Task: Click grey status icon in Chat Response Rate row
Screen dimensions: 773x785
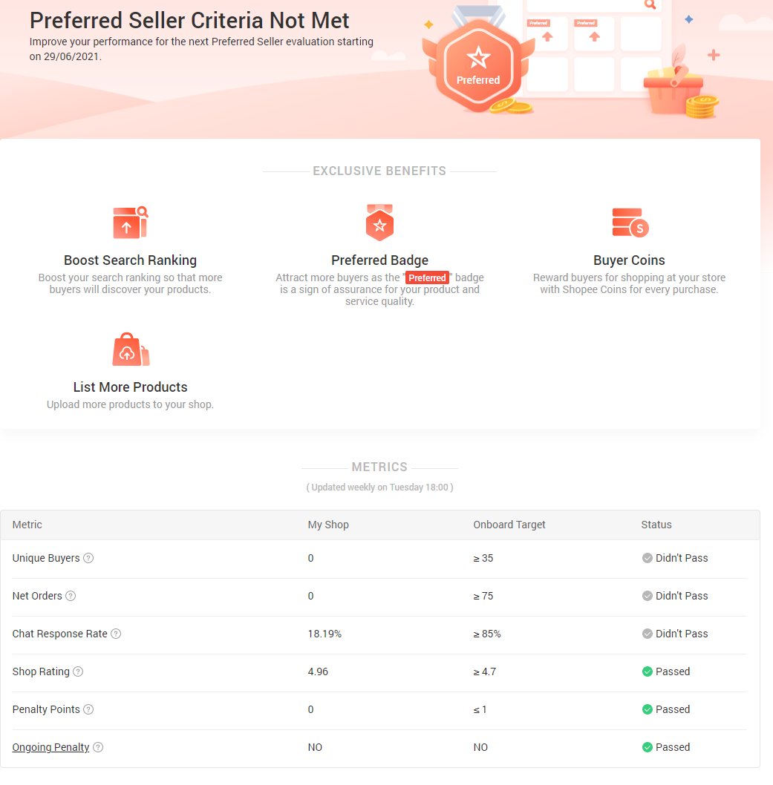Action: click(648, 634)
